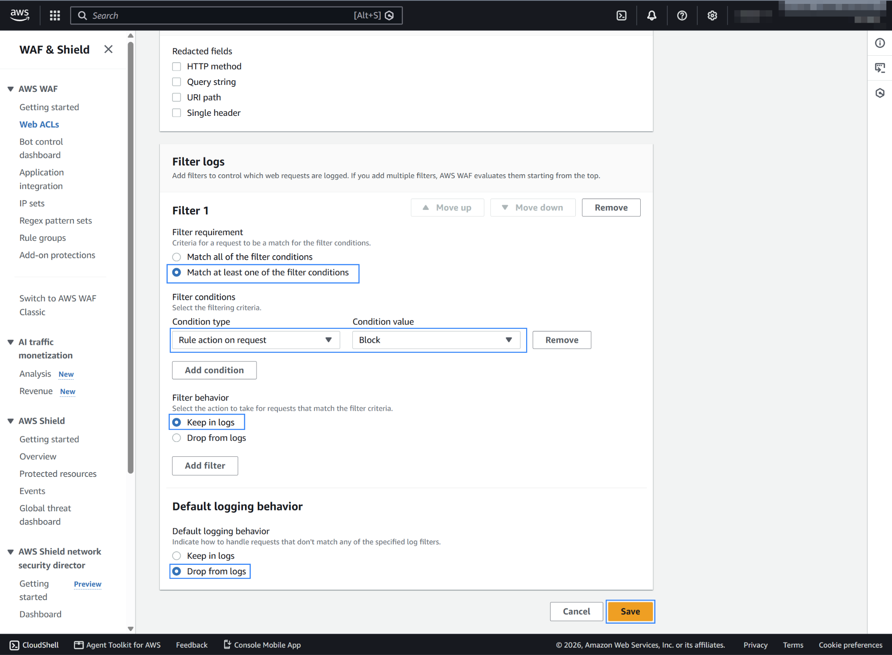Open the AWS home logo
This screenshot has width=892, height=655.
(x=20, y=15)
